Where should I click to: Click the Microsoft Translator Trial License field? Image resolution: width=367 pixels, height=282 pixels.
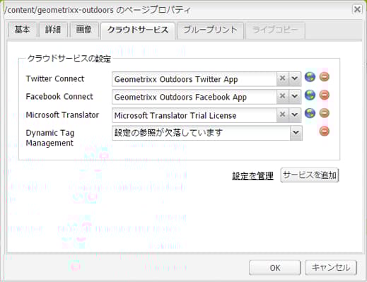click(194, 115)
